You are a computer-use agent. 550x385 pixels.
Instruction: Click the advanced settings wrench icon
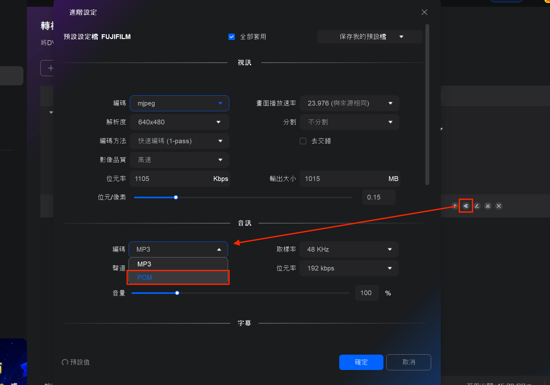[x=466, y=206]
